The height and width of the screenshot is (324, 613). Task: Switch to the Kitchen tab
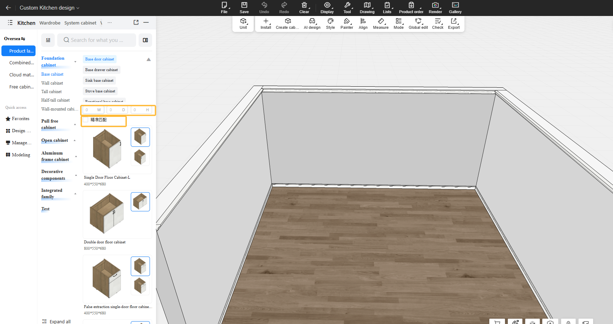point(26,23)
